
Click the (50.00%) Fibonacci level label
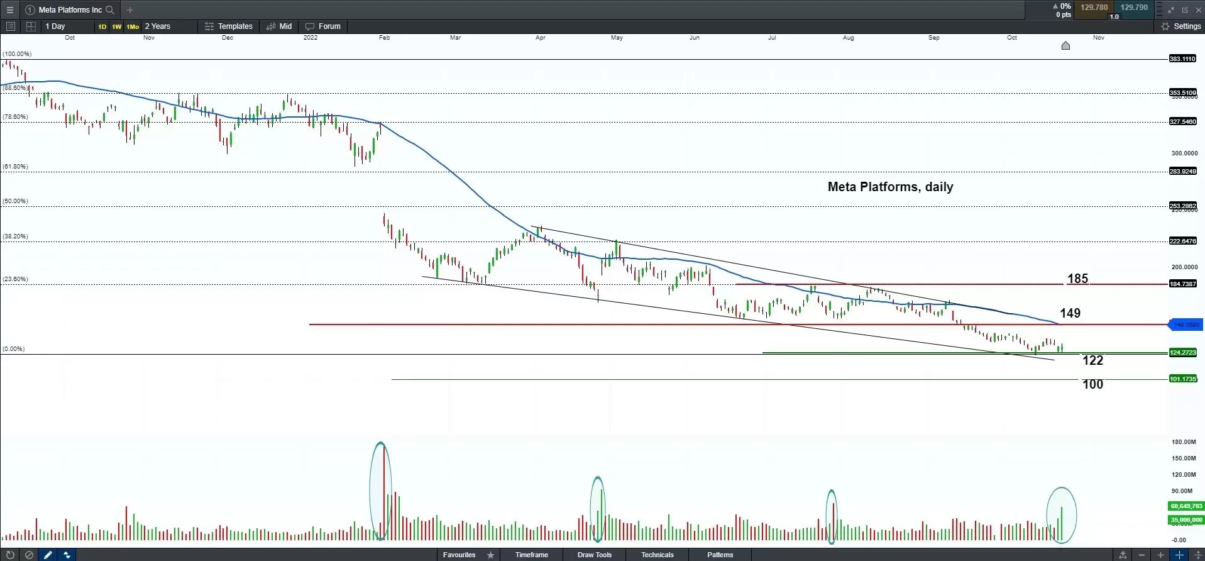click(x=15, y=201)
